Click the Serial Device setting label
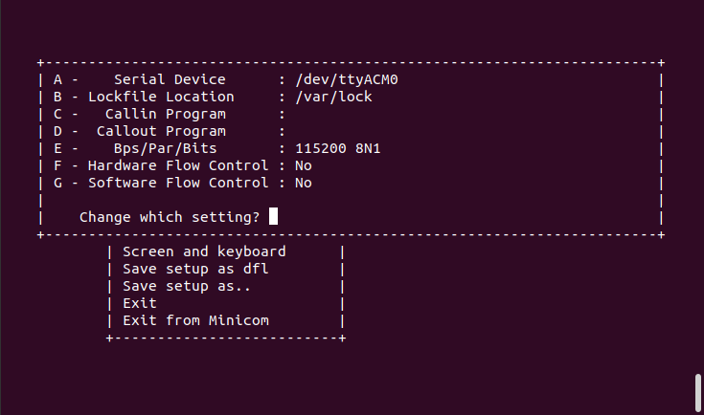Viewport: 704px width, 415px height. click(x=170, y=79)
